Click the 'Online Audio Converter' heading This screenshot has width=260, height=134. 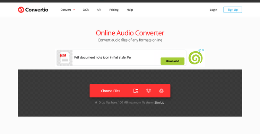(130, 33)
